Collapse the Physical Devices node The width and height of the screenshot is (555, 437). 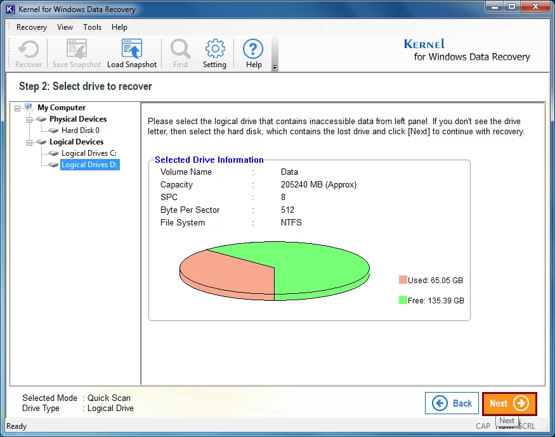tap(29, 119)
